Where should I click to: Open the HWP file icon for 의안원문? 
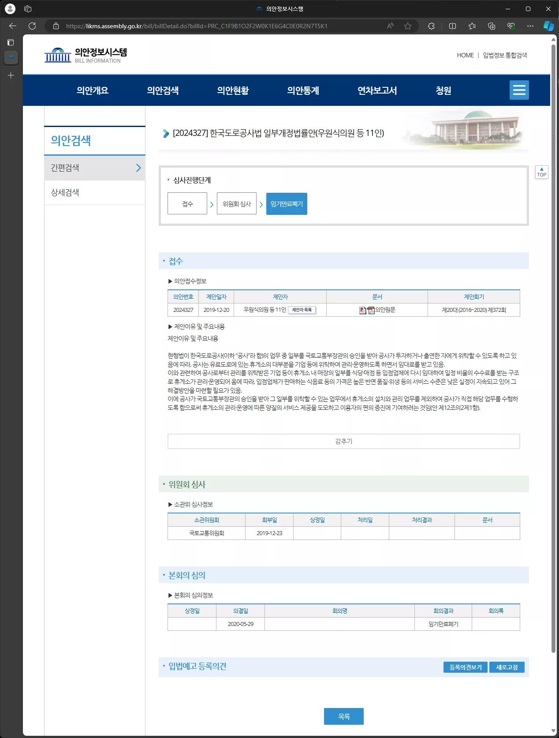pyautogui.click(x=363, y=310)
